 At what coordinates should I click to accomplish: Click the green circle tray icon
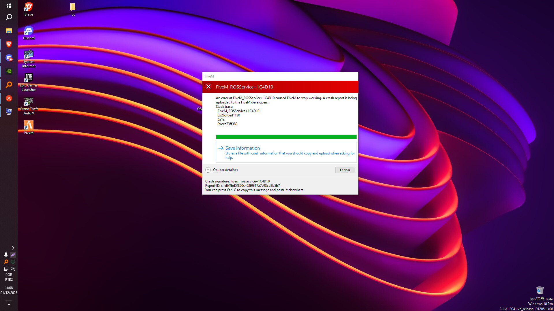coord(13,262)
